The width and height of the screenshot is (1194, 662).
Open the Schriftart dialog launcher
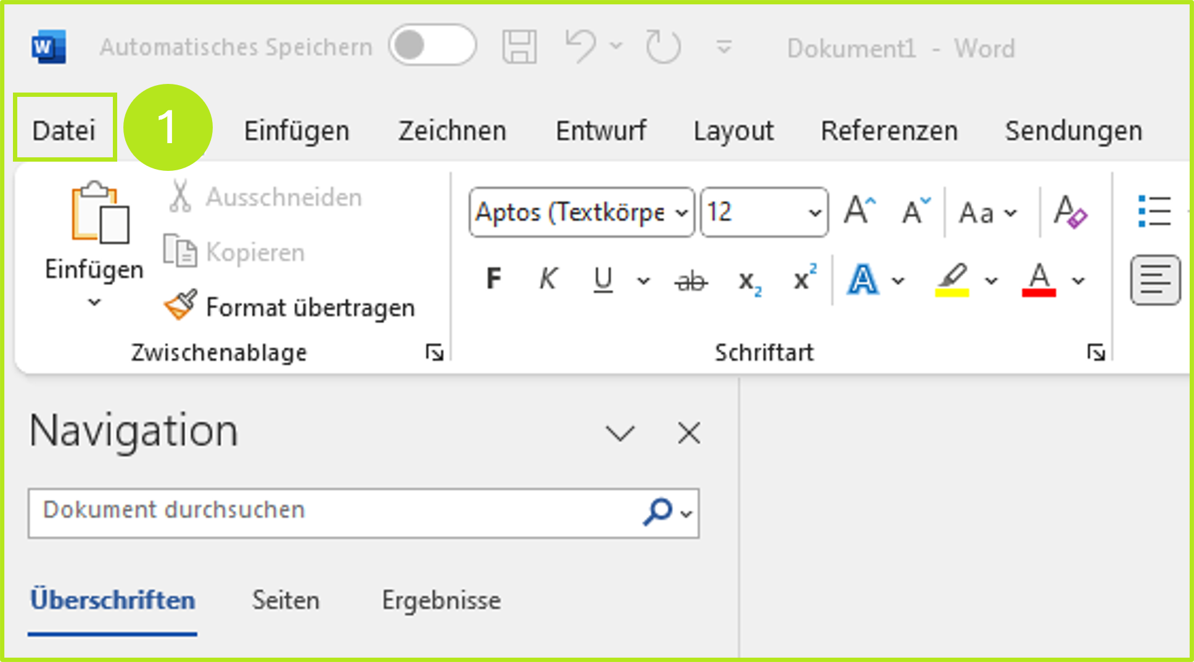pos(1097,352)
